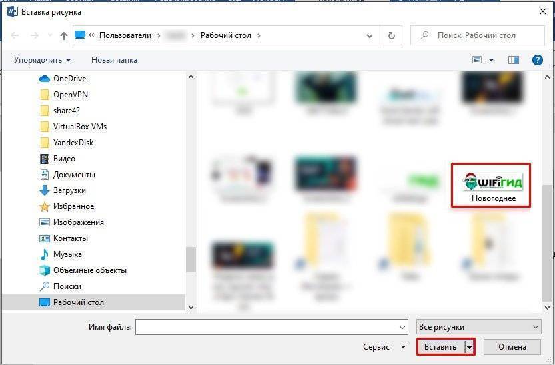
Task: Open the Упорядочить menu
Action: 42,60
